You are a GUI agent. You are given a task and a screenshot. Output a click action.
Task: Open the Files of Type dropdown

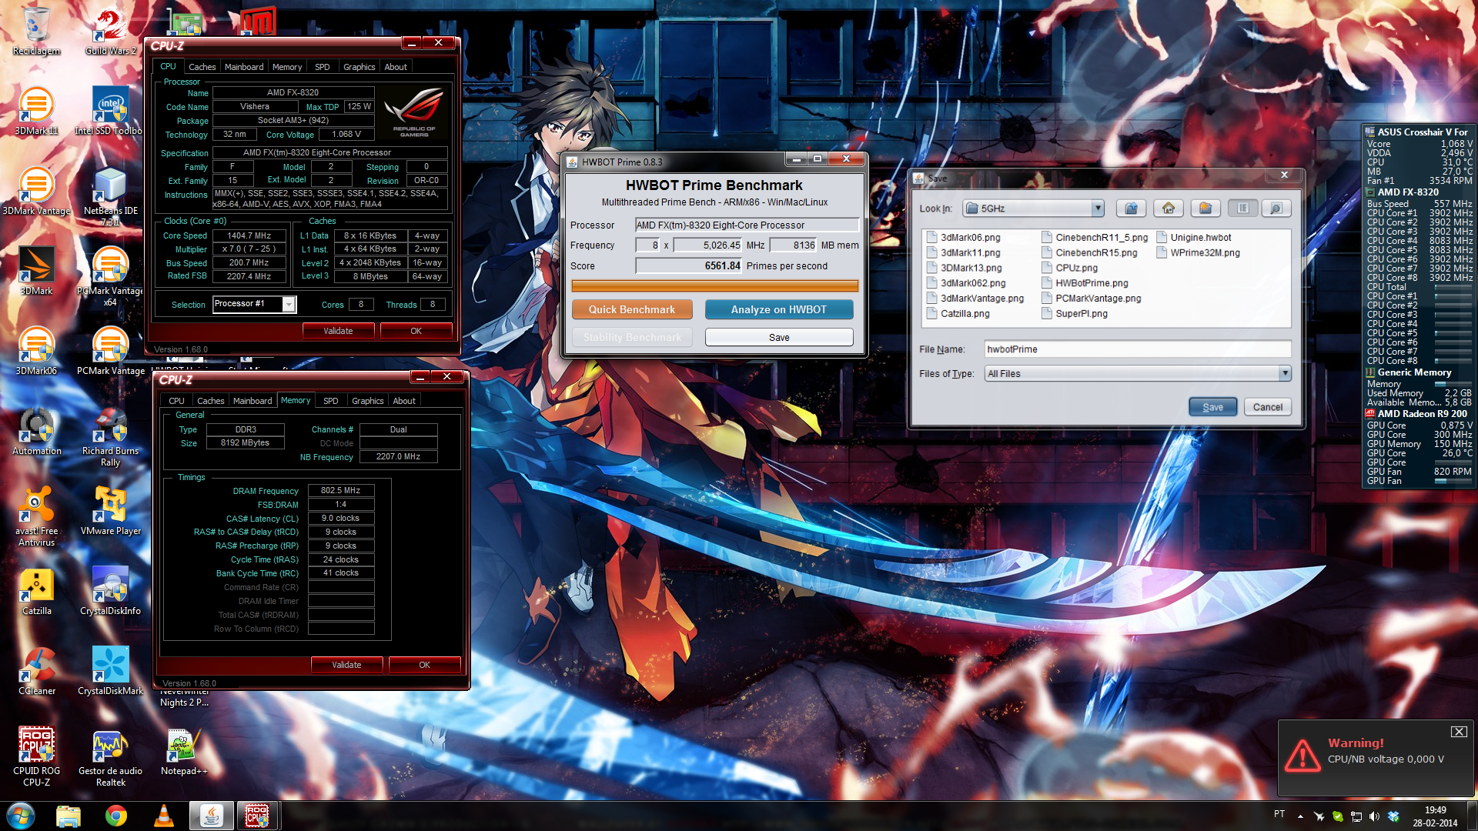[1284, 374]
